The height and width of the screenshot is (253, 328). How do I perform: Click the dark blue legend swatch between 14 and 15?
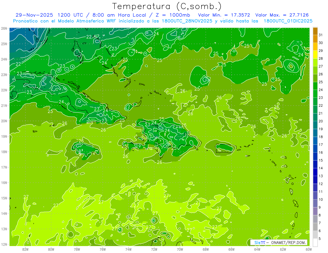(315, 164)
